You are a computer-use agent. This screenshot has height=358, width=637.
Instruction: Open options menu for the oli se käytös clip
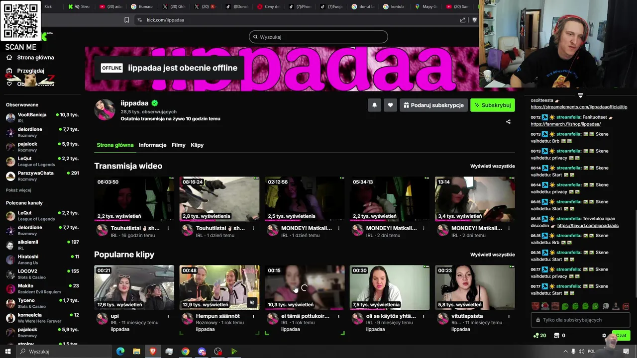(424, 316)
